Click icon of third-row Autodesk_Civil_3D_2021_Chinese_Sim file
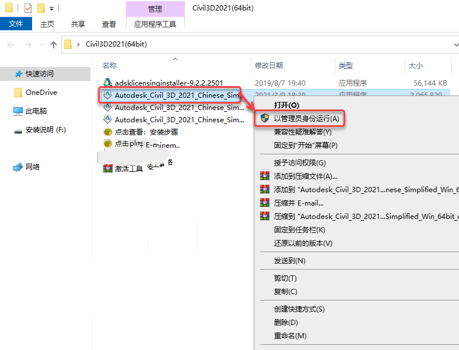The width and height of the screenshot is (459, 350). tap(108, 107)
